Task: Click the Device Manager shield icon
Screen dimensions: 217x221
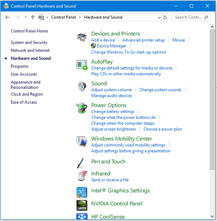Action: coord(93,46)
